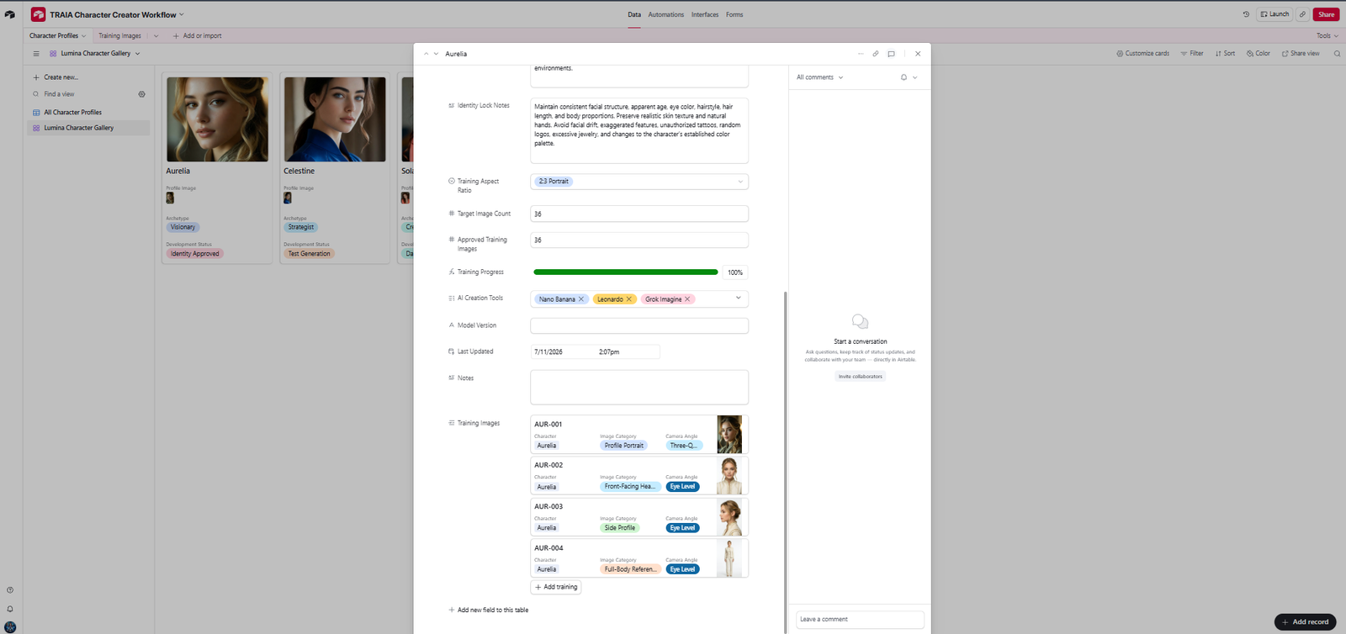Open Sort option in toolbar
The width and height of the screenshot is (1346, 634).
(1225, 54)
